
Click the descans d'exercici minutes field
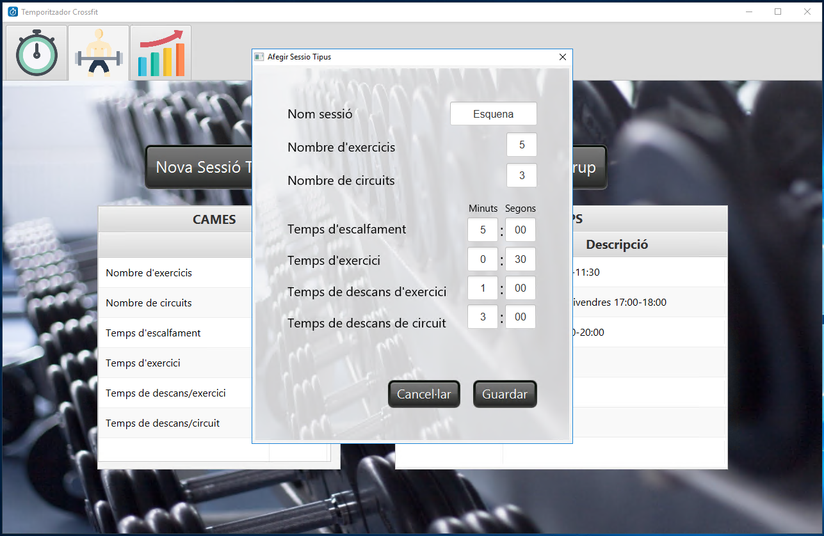pos(483,288)
